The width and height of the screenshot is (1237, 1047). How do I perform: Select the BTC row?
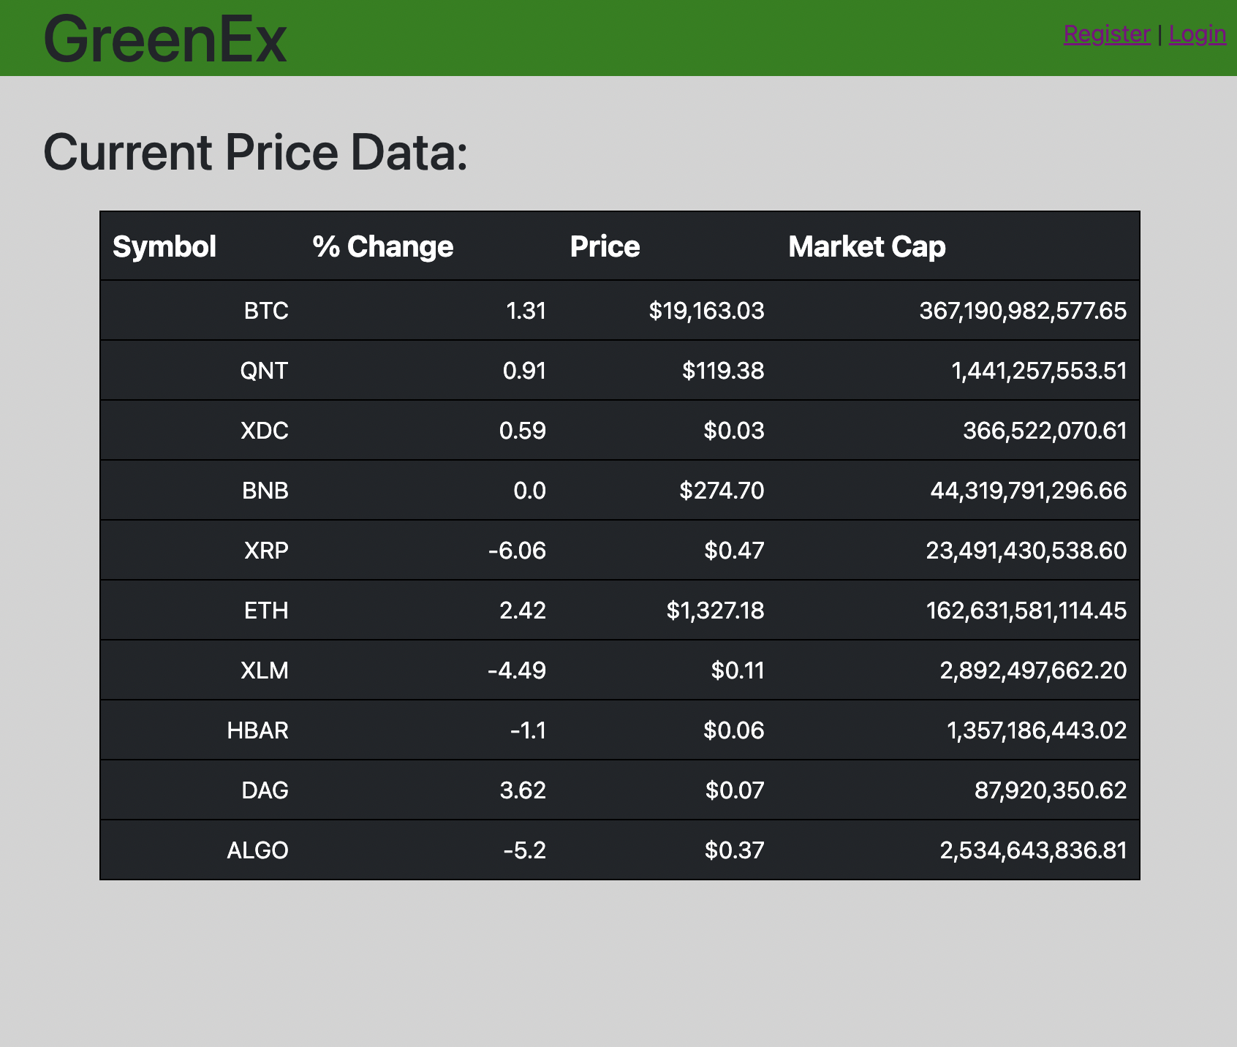(x=620, y=310)
